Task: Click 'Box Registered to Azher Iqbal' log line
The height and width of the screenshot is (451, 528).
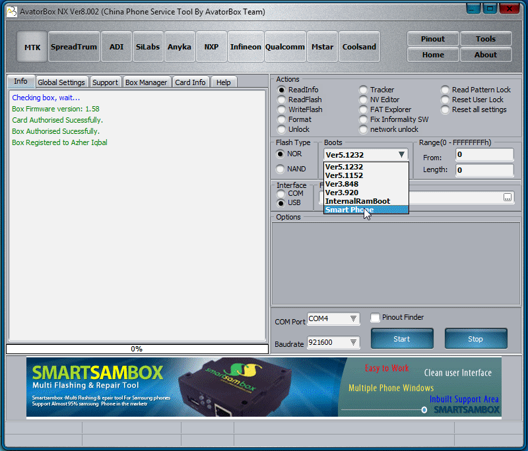Action: pos(59,142)
